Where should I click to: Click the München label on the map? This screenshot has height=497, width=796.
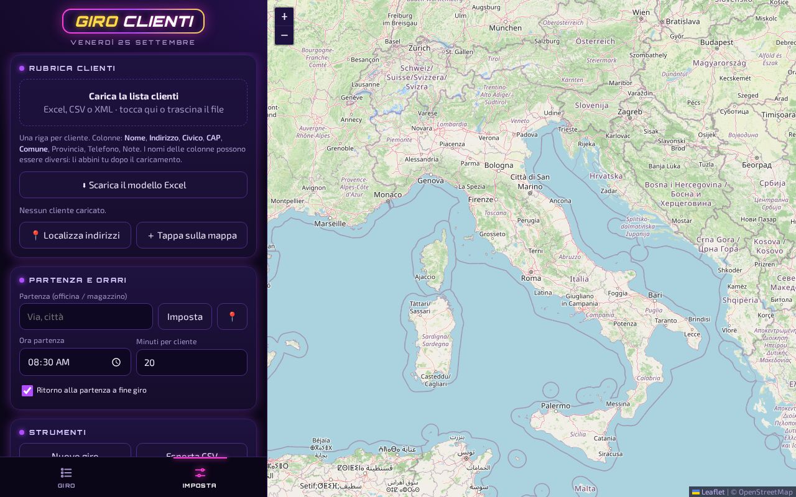pyautogui.click(x=505, y=28)
